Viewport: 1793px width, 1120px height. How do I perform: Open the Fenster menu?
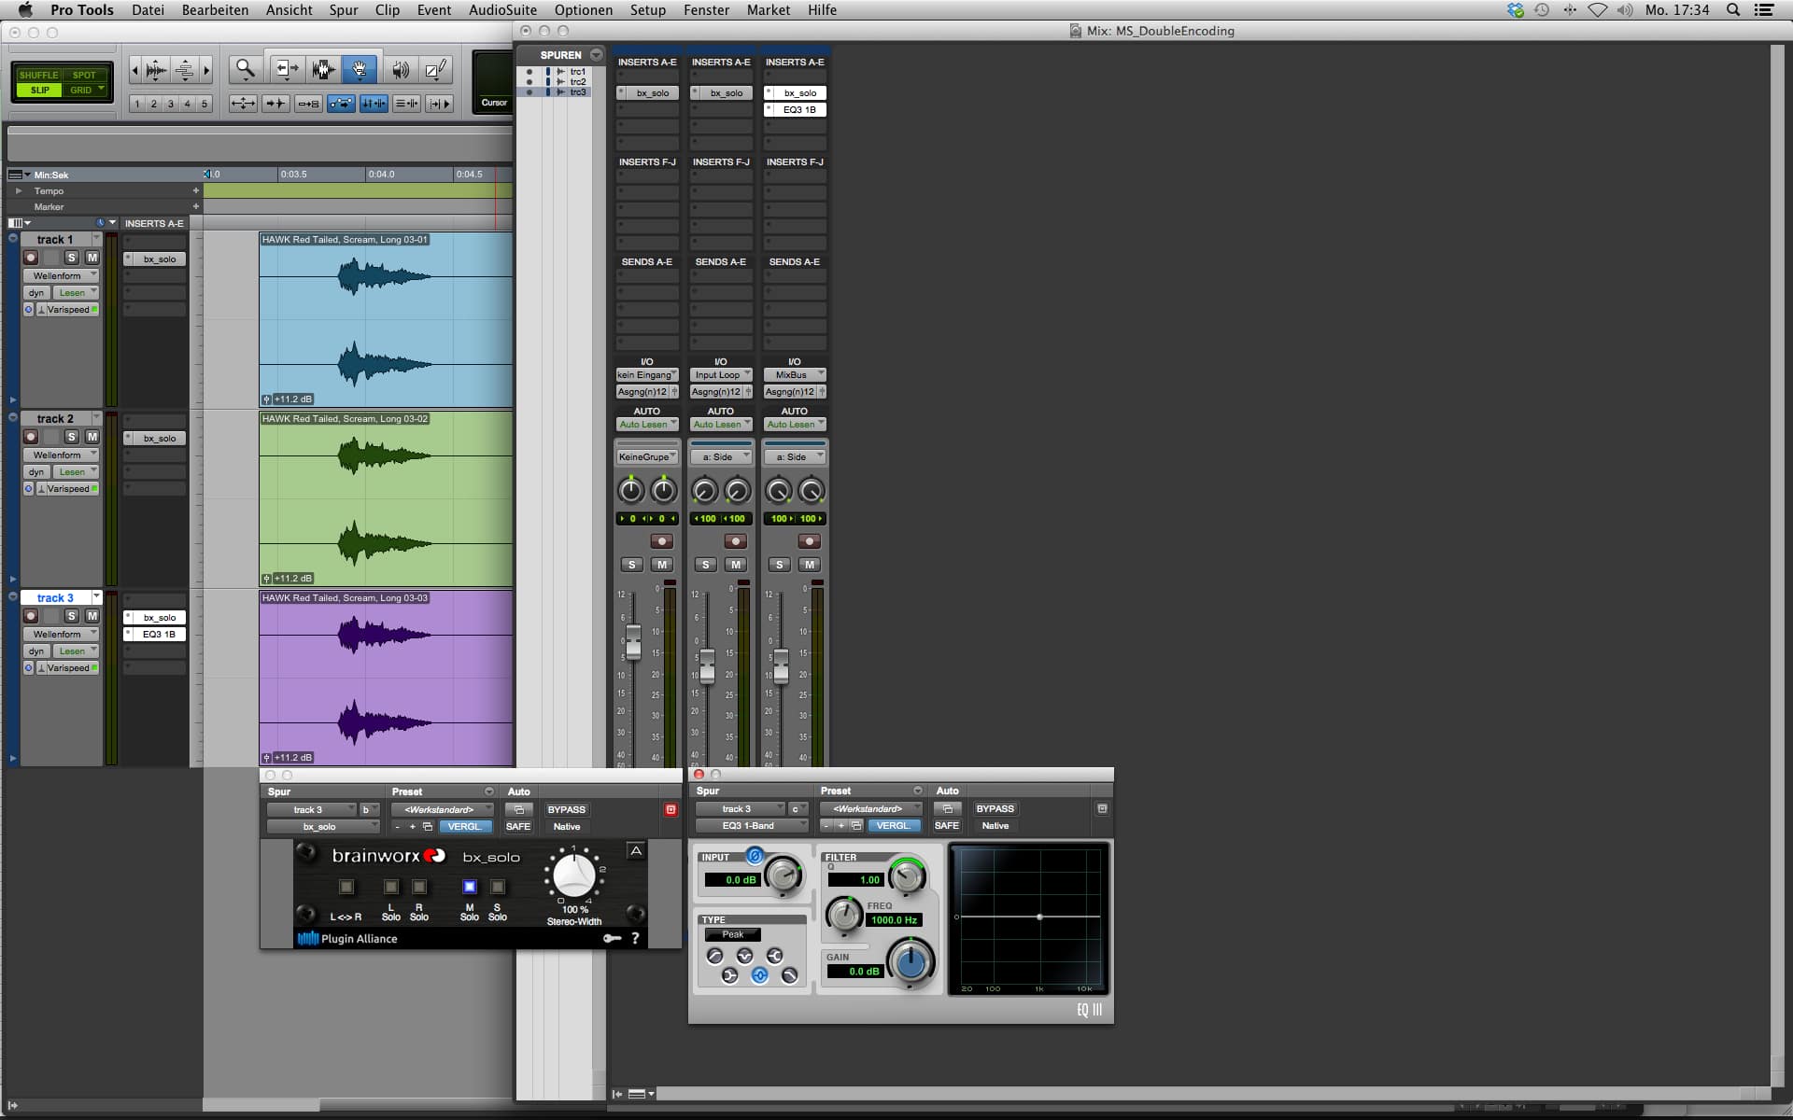(706, 10)
